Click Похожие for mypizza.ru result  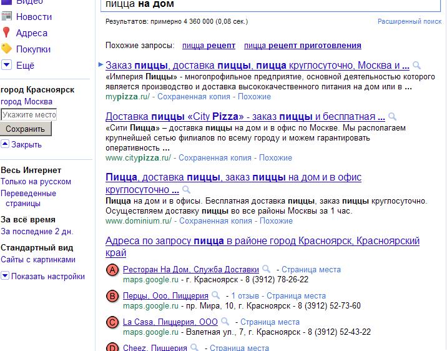(254, 97)
